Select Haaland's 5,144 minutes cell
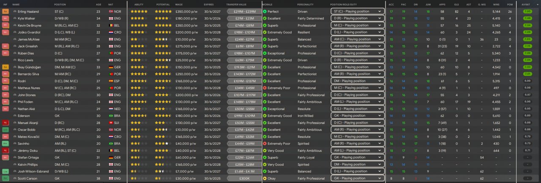Viewport: 541px width, 183px height. (496, 11)
